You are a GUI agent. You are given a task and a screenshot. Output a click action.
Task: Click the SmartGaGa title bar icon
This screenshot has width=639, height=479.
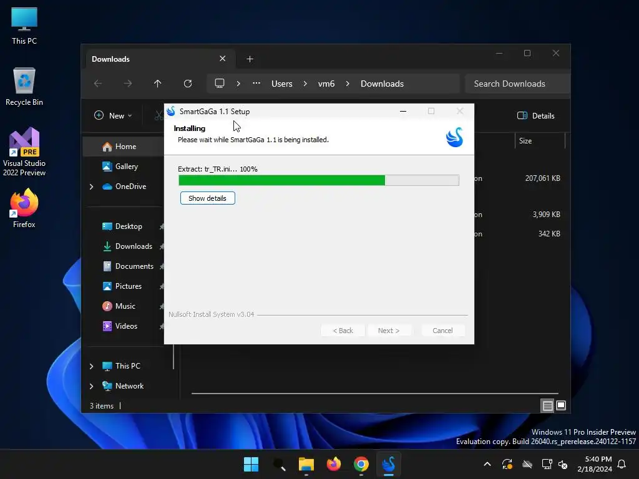(171, 111)
